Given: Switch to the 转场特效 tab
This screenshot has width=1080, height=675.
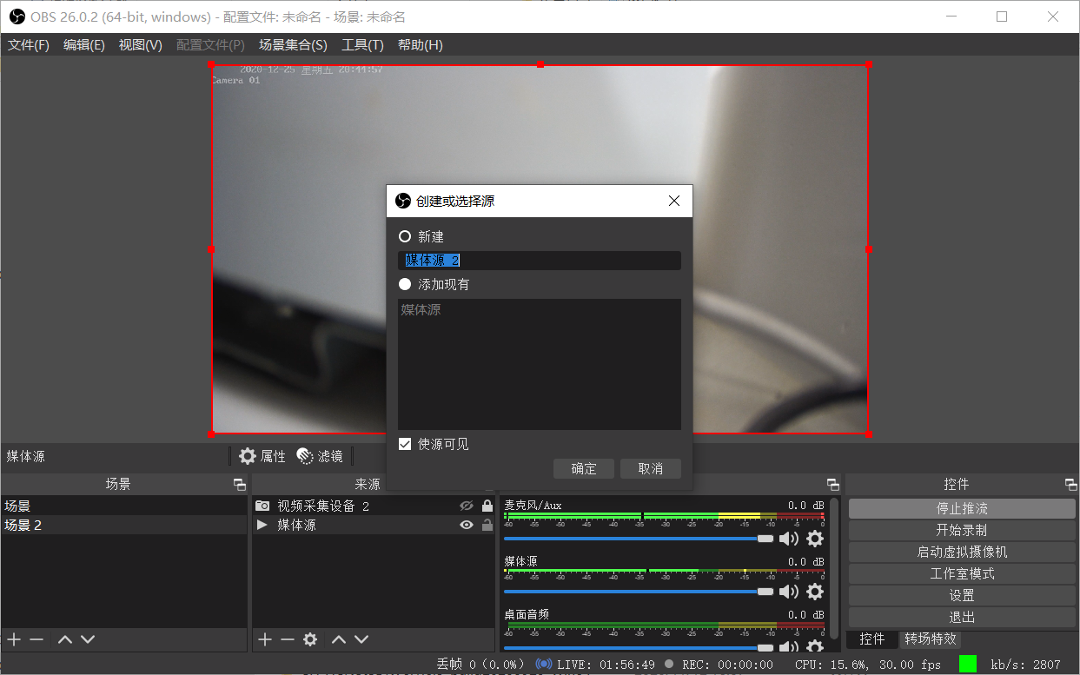Looking at the screenshot, I should coord(930,639).
